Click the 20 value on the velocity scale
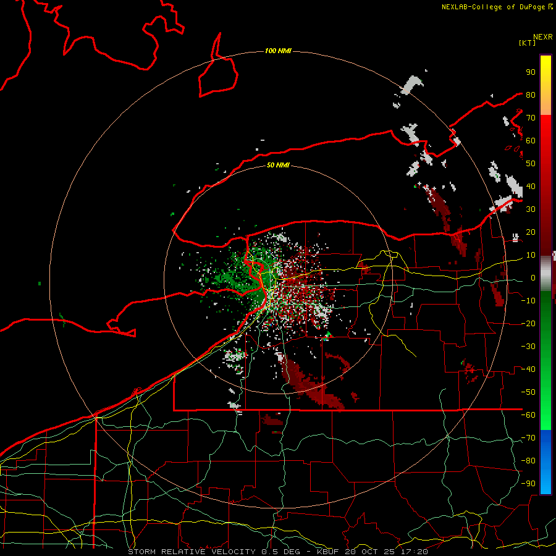556x556 pixels. 531,232
